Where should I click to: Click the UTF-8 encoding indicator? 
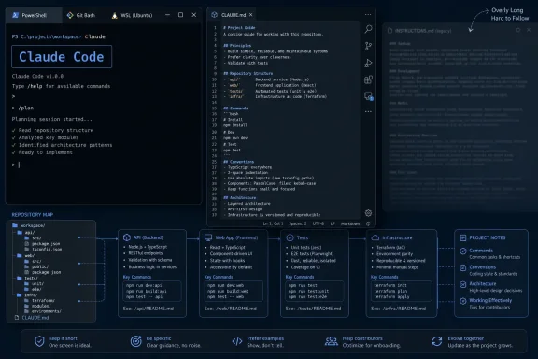[x=319, y=223]
